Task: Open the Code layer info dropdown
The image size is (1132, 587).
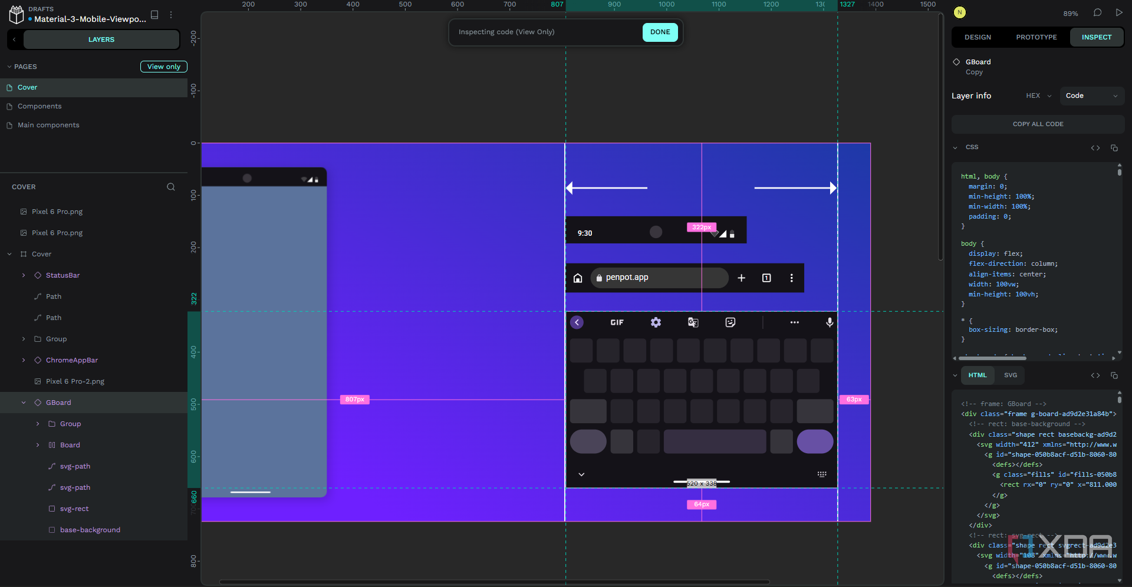Action: point(1092,95)
